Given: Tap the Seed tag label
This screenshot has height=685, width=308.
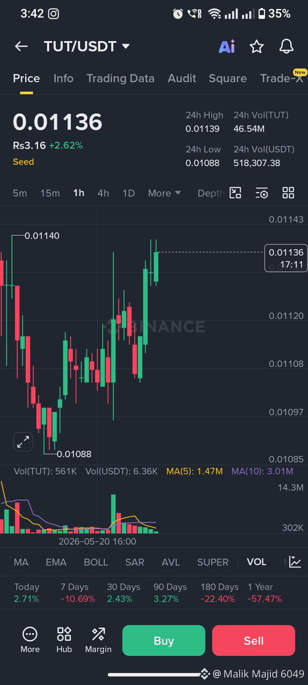Looking at the screenshot, I should pyautogui.click(x=24, y=162).
